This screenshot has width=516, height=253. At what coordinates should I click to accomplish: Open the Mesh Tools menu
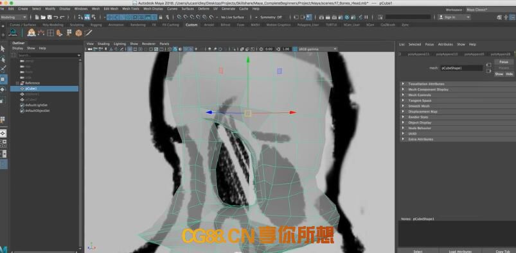pyautogui.click(x=130, y=8)
